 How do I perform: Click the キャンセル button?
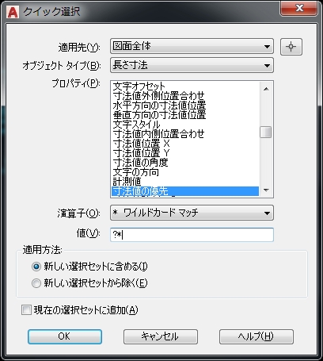[161, 336]
